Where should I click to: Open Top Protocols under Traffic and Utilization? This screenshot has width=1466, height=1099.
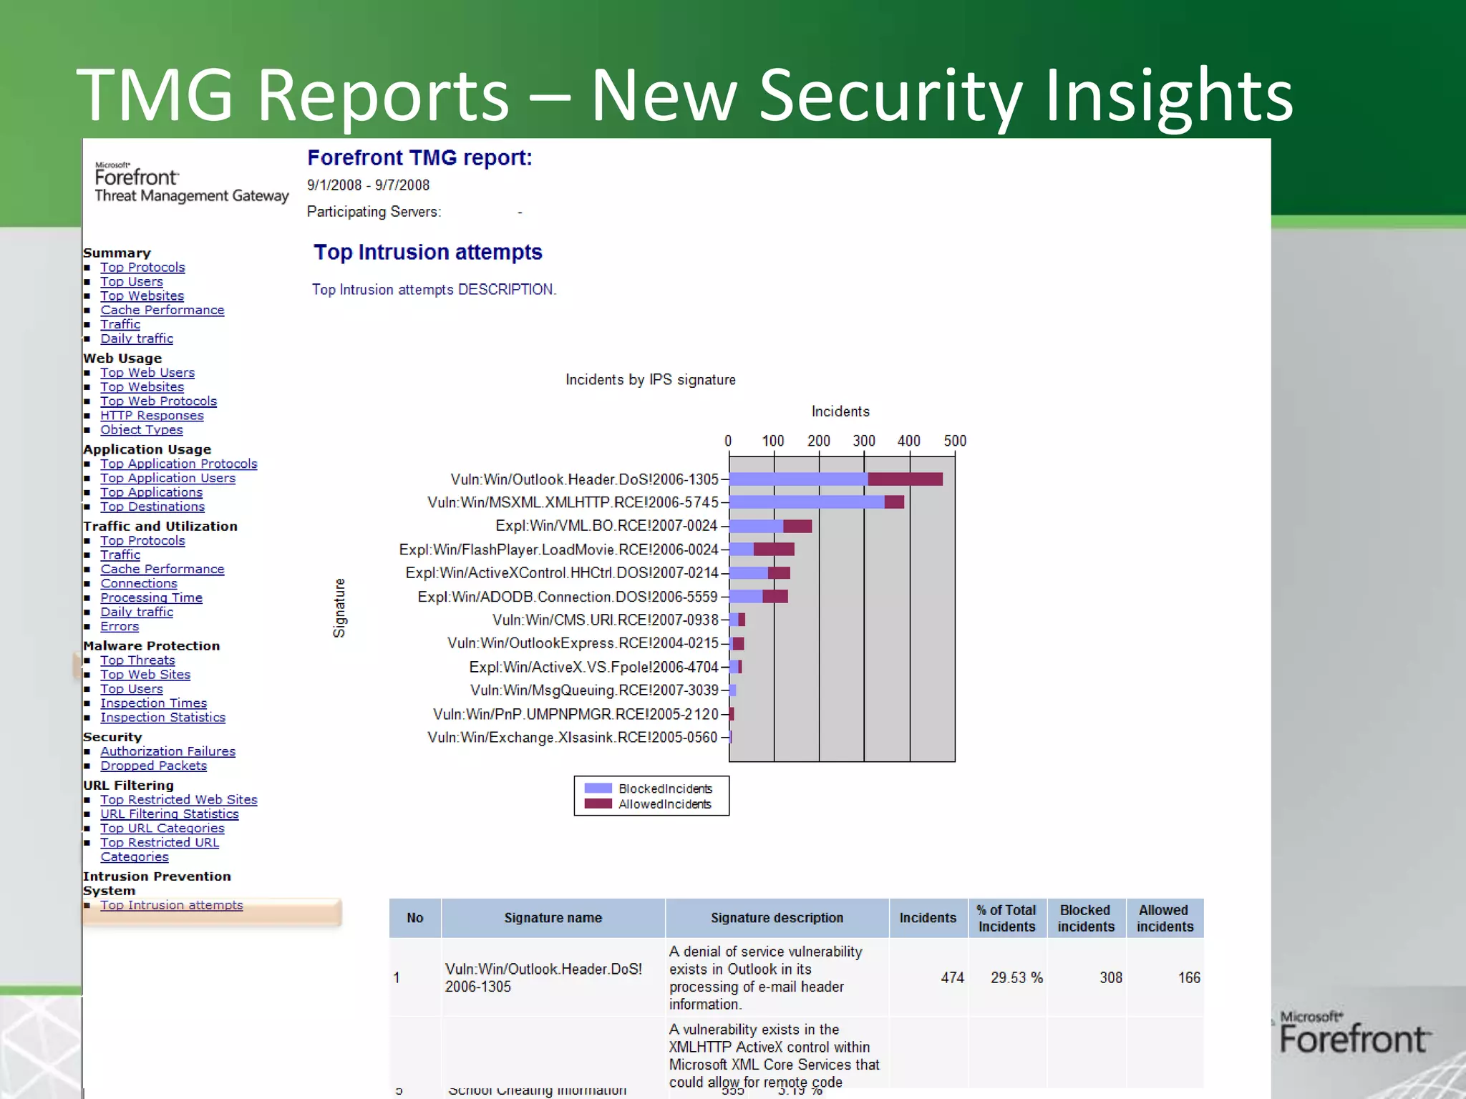point(142,540)
